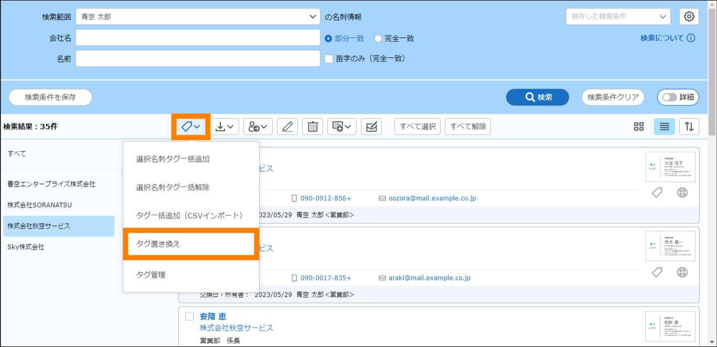Expand the 検索範囲 dropdown
The image size is (717, 347).
[198, 17]
